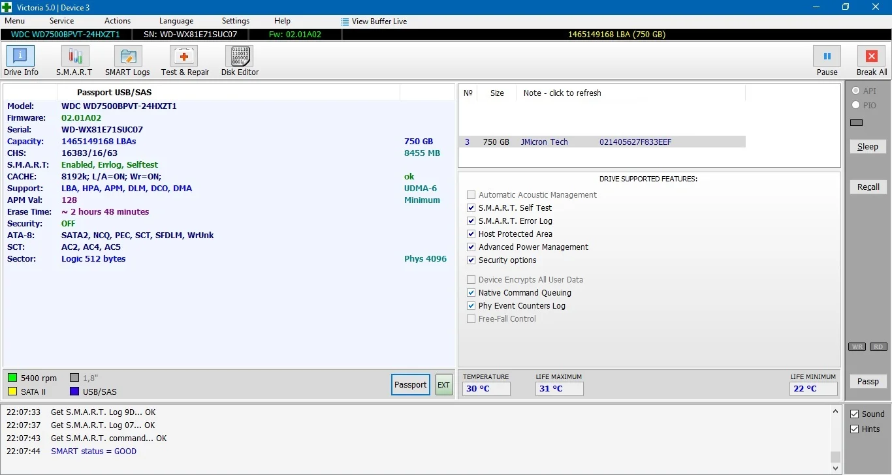Viewport: 892px width, 475px height.
Task: Open the Menu menu
Action: click(14, 21)
